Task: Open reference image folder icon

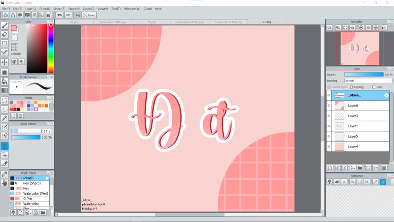Action: click(x=337, y=182)
